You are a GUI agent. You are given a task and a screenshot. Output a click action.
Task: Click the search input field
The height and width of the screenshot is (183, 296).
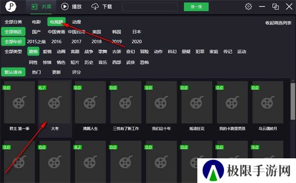[x=150, y=7]
